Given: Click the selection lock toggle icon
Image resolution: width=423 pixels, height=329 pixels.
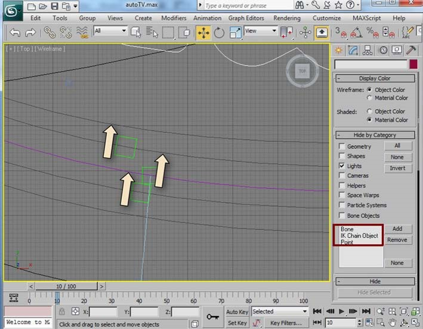Looking at the screenshot, I should click(x=62, y=312).
